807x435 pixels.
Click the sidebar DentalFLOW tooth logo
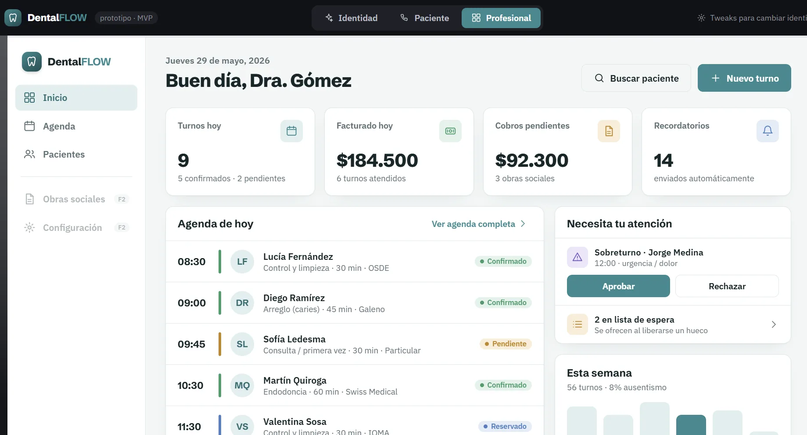tap(32, 62)
